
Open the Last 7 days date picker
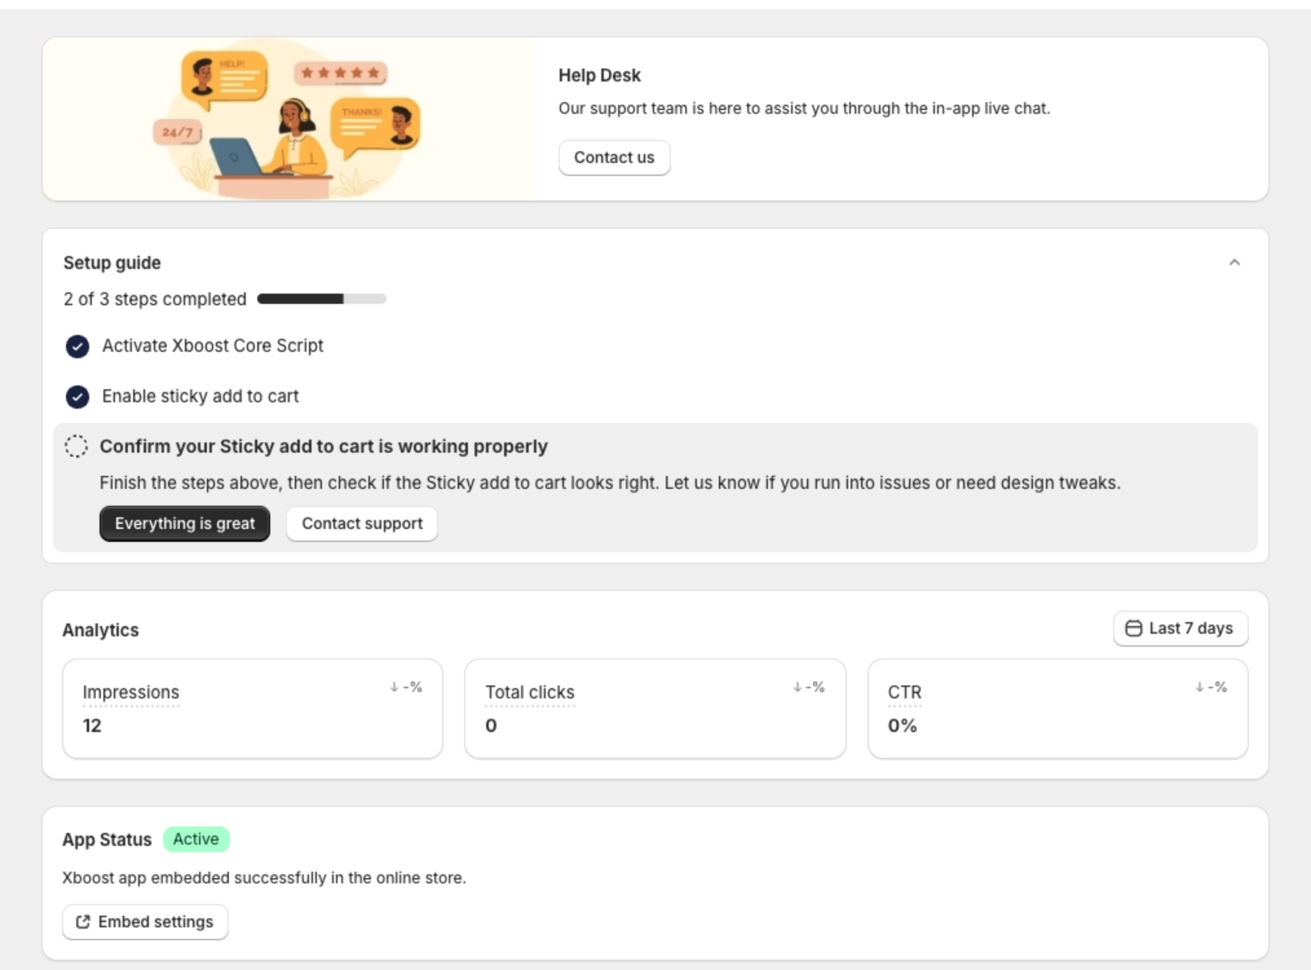click(1180, 629)
